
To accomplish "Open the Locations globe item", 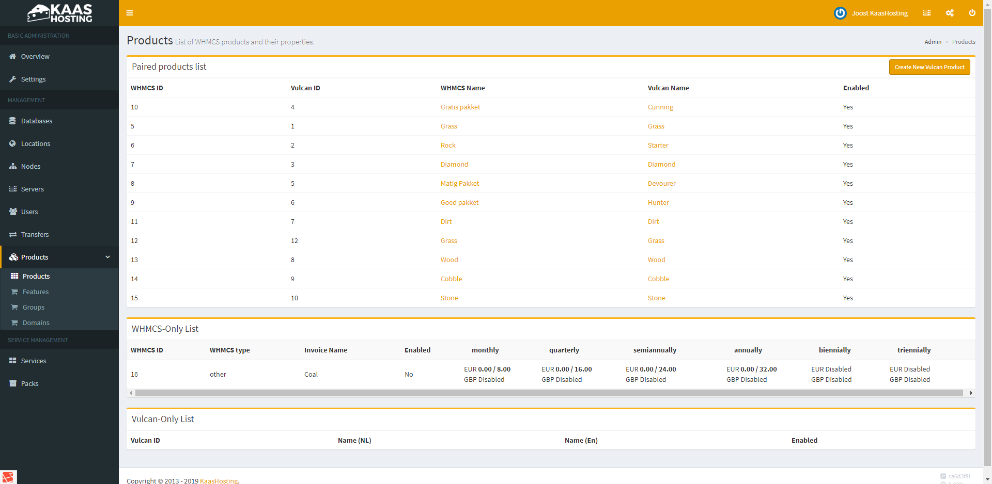I will click(35, 143).
